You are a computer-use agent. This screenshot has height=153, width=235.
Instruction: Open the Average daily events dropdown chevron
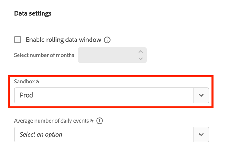pos(201,135)
